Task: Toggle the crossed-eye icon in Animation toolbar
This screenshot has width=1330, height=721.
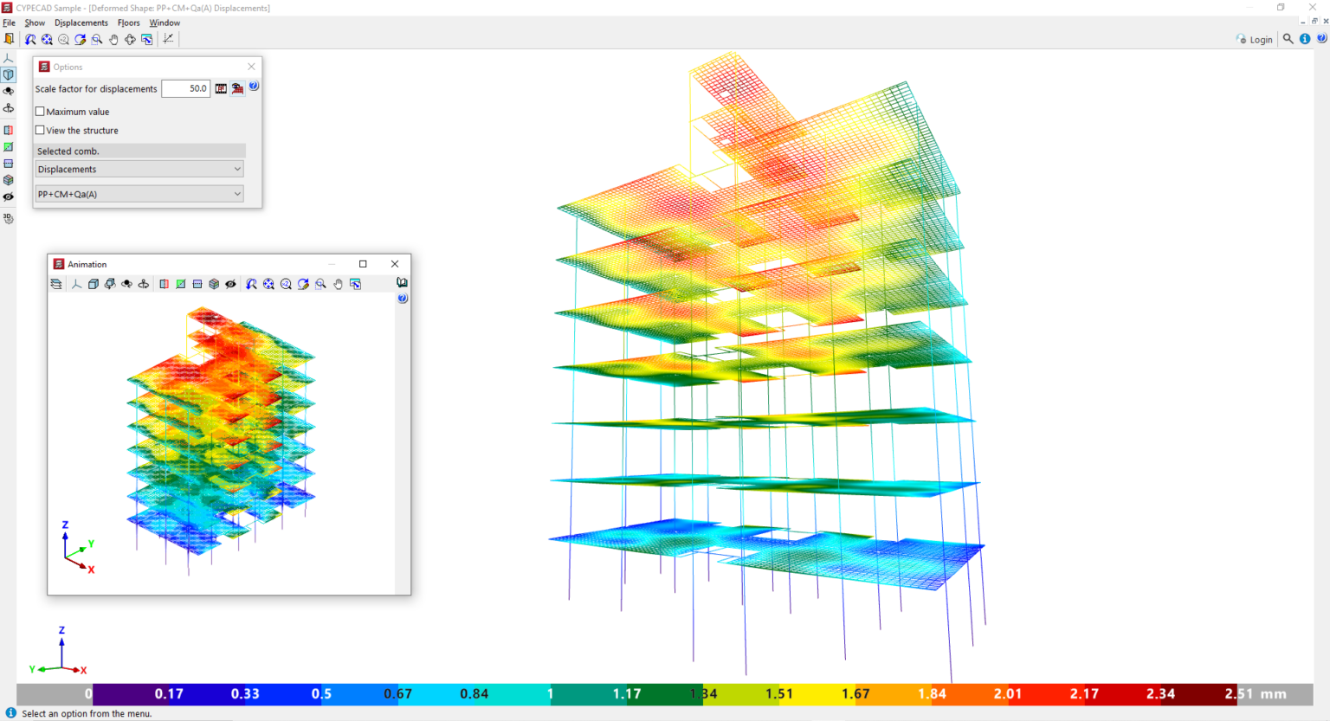Action: (230, 284)
